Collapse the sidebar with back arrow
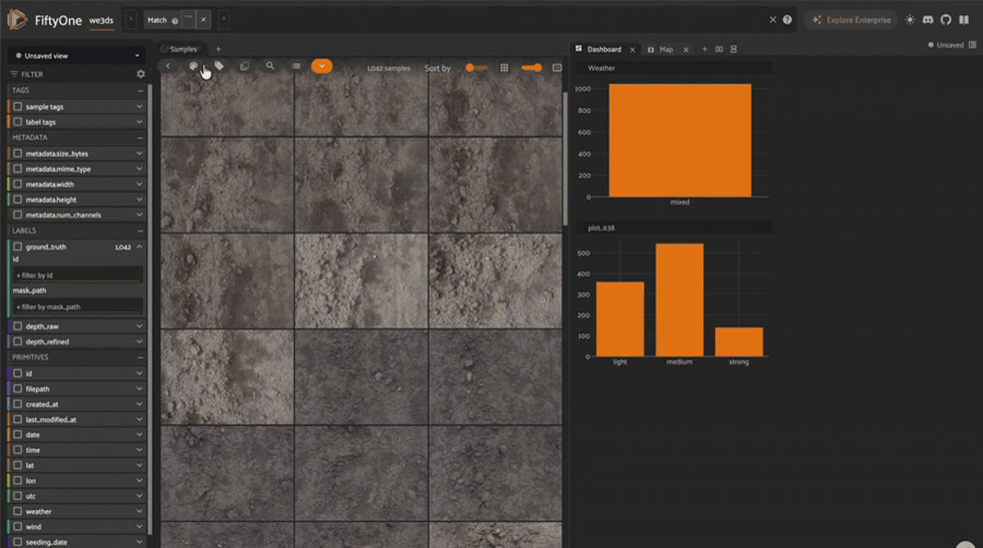The image size is (983, 548). [x=168, y=66]
